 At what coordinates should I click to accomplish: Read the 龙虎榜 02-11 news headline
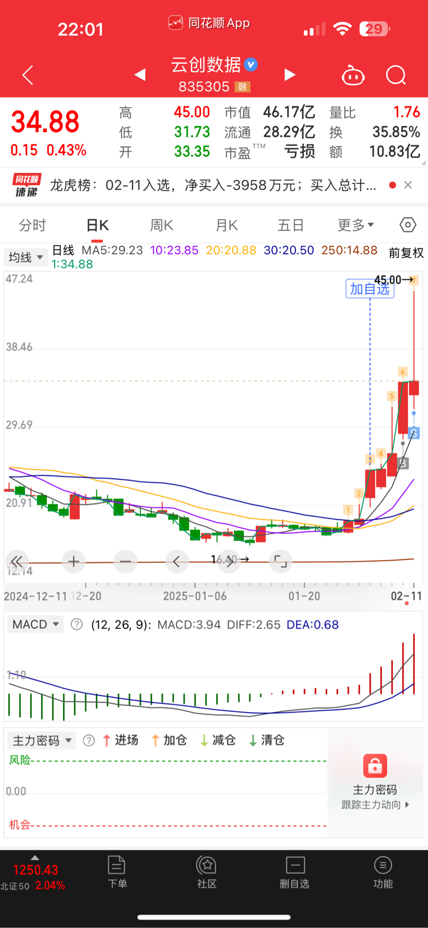(x=213, y=185)
